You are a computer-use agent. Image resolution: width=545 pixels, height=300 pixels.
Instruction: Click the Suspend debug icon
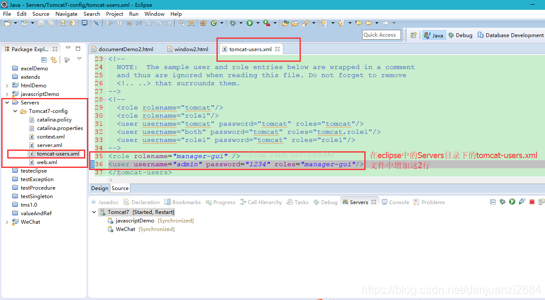click(119, 23)
